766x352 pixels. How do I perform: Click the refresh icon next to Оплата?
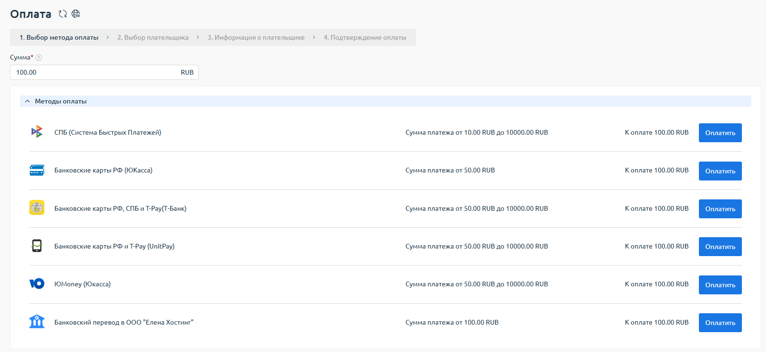[x=62, y=14]
